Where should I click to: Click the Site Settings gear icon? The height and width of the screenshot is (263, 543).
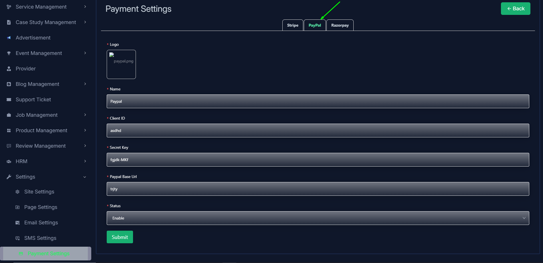coord(17,192)
